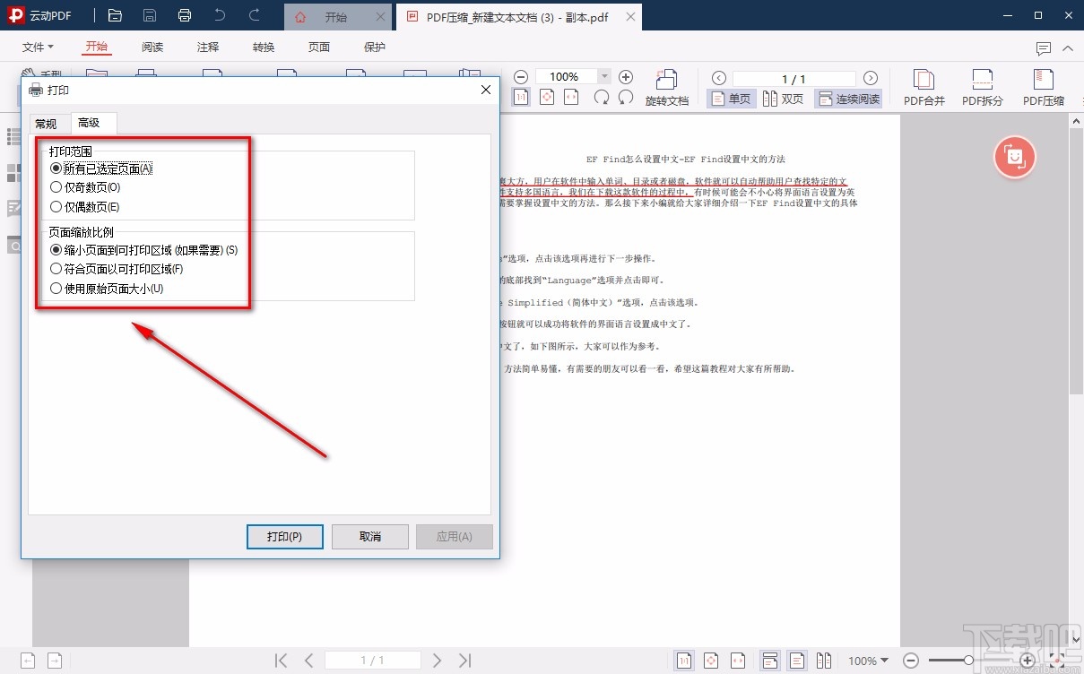The image size is (1084, 674).
Task: Go to next page arrow in toolbar
Action: (x=870, y=78)
